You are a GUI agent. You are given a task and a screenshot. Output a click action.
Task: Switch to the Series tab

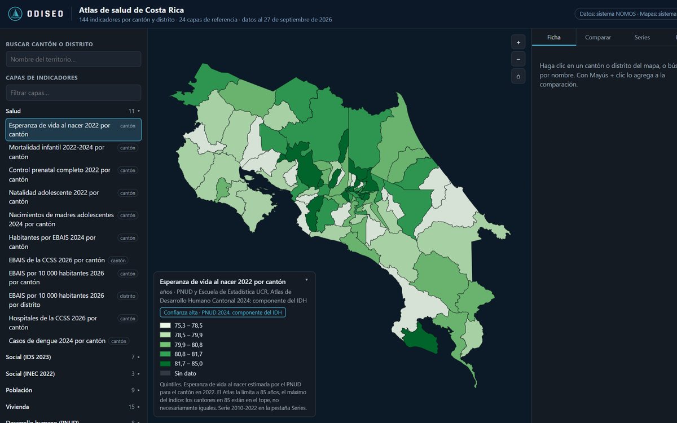point(642,37)
